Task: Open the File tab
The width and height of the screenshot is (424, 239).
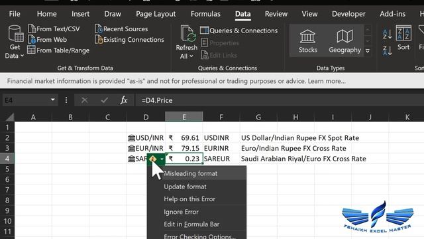Action: (15, 14)
